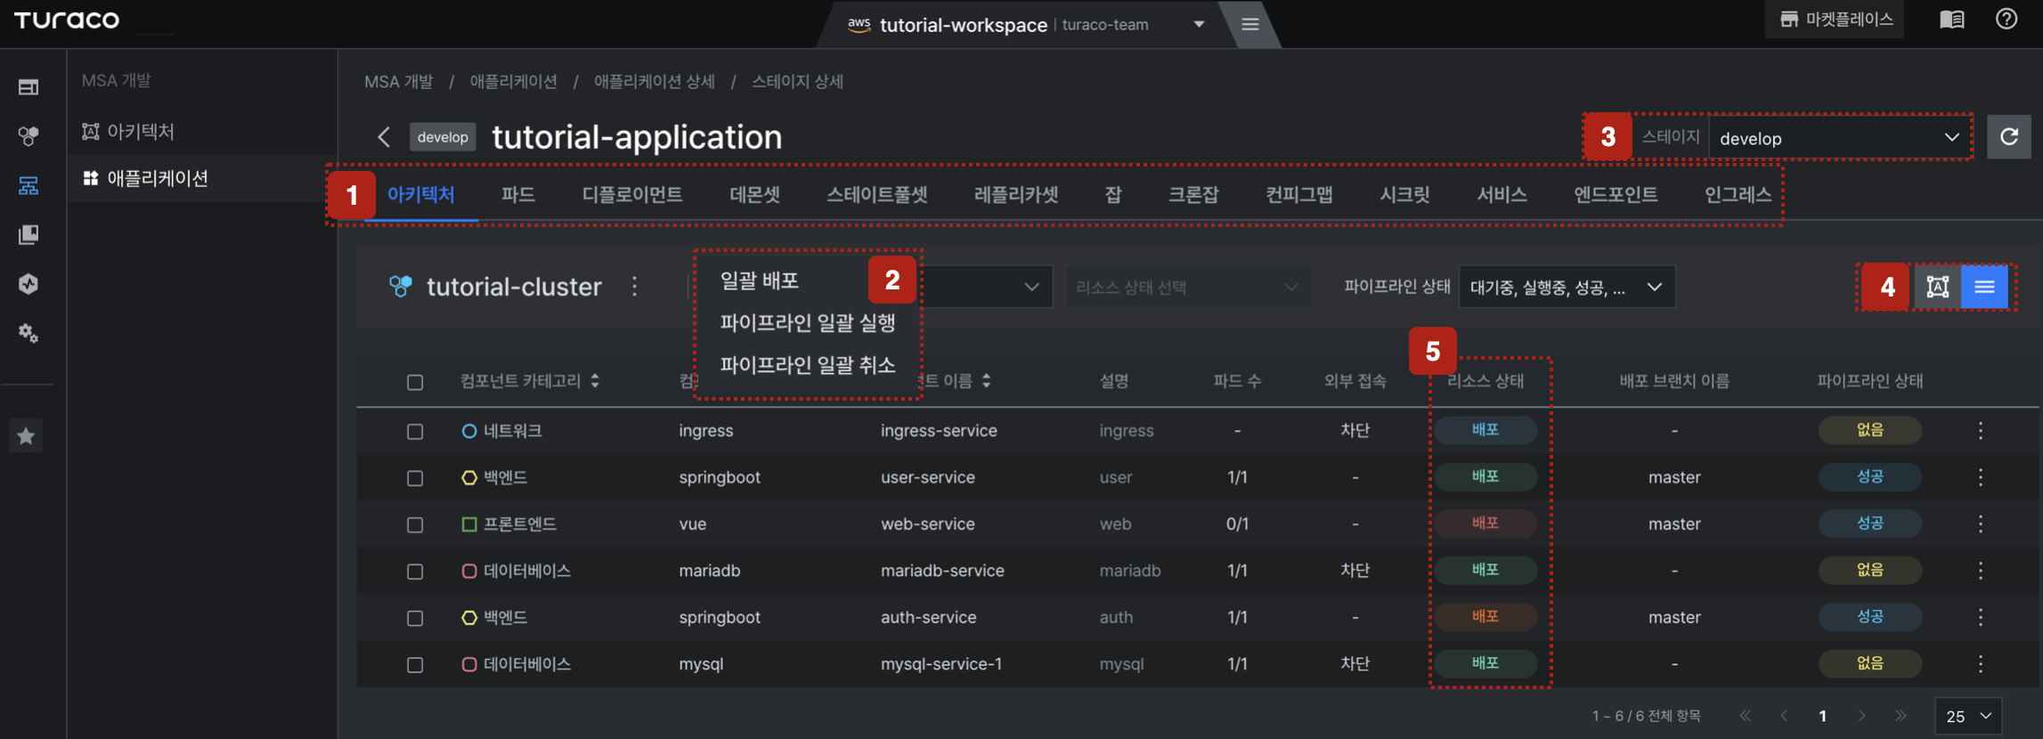Open the page size 25 dropdown

1968,716
